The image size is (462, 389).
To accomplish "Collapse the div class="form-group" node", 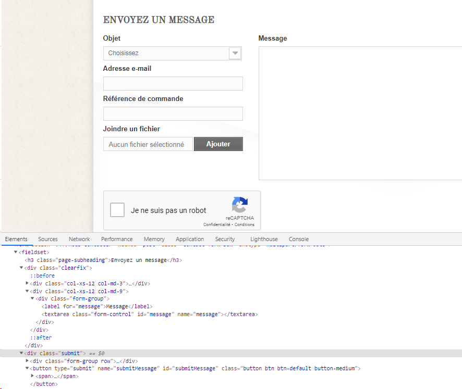I will click(x=32, y=298).
